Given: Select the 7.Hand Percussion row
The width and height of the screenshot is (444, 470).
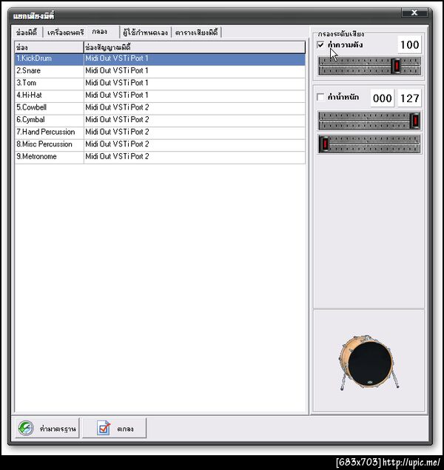Looking at the screenshot, I should tap(160, 132).
